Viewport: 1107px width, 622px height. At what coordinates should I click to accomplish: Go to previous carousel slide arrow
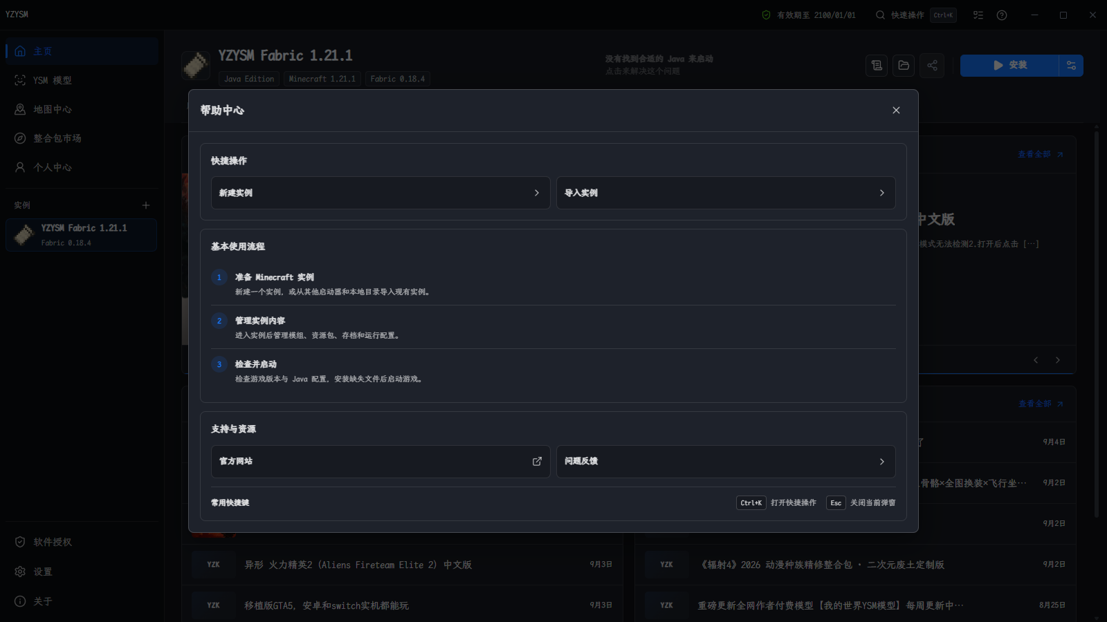[1036, 360]
